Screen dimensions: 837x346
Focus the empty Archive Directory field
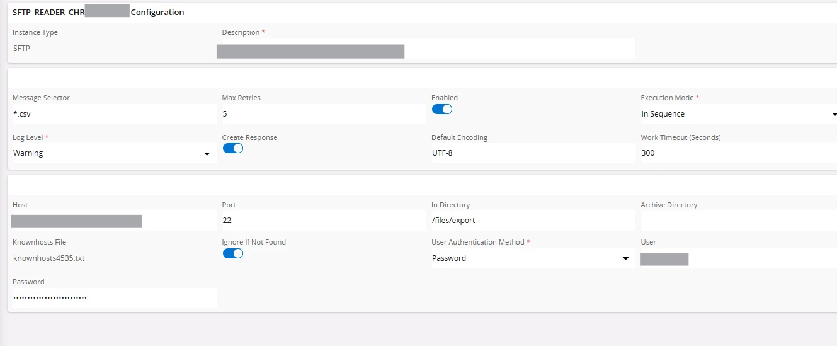tap(738, 221)
